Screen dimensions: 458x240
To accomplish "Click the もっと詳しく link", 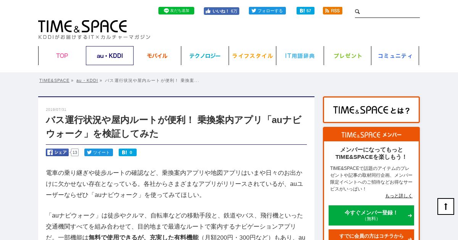I will pyautogui.click(x=399, y=196).
